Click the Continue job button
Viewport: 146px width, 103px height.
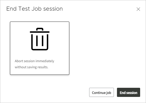[101, 92]
